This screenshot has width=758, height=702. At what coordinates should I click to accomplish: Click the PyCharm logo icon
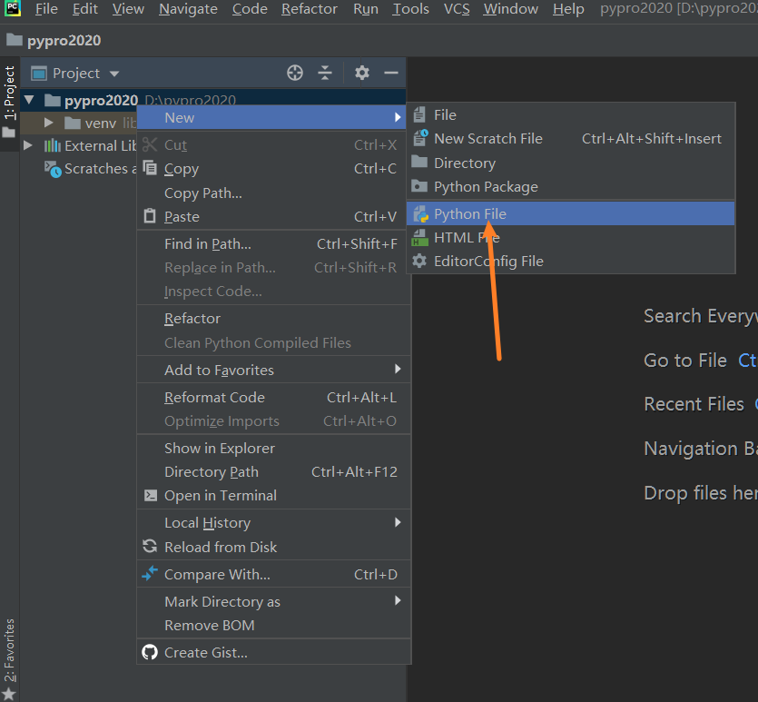coord(13,8)
